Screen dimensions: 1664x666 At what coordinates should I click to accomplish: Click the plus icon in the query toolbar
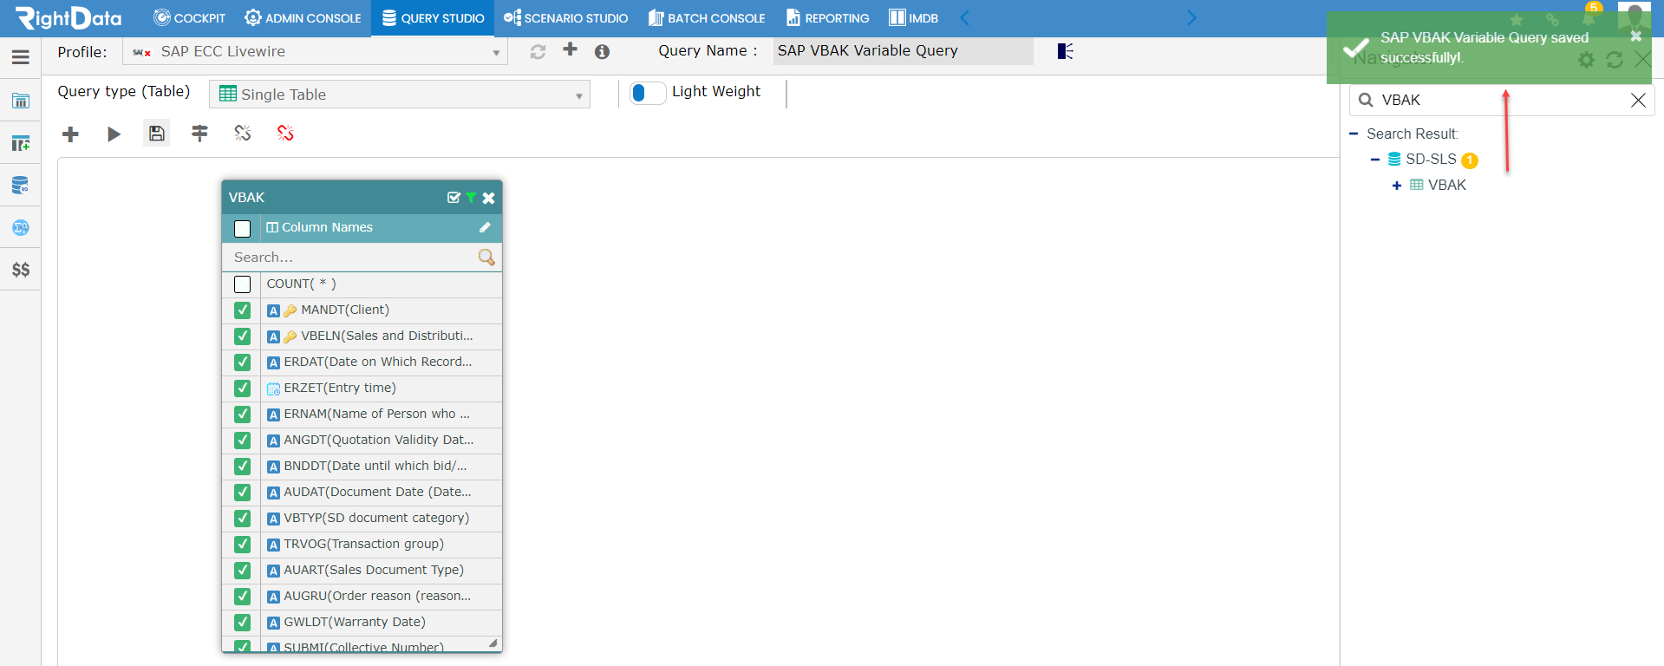pos(71,134)
